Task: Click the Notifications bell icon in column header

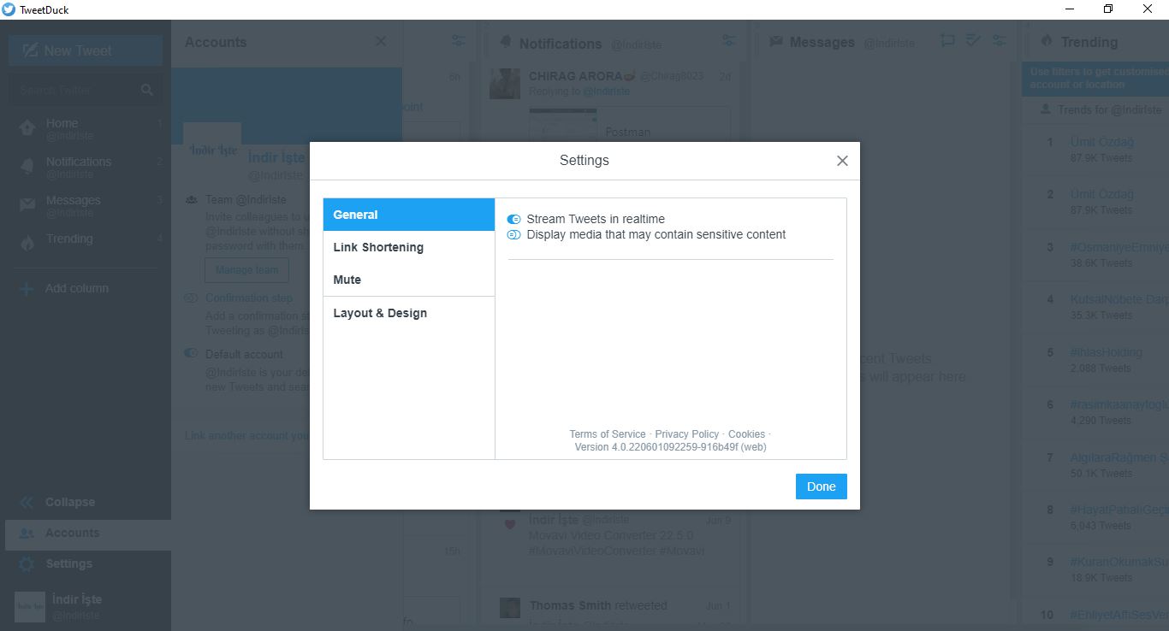Action: pyautogui.click(x=505, y=43)
